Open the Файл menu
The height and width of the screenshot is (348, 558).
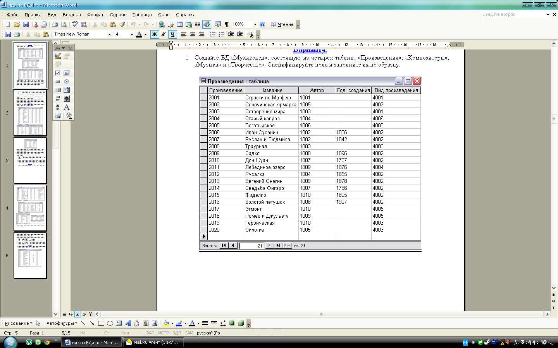click(12, 15)
